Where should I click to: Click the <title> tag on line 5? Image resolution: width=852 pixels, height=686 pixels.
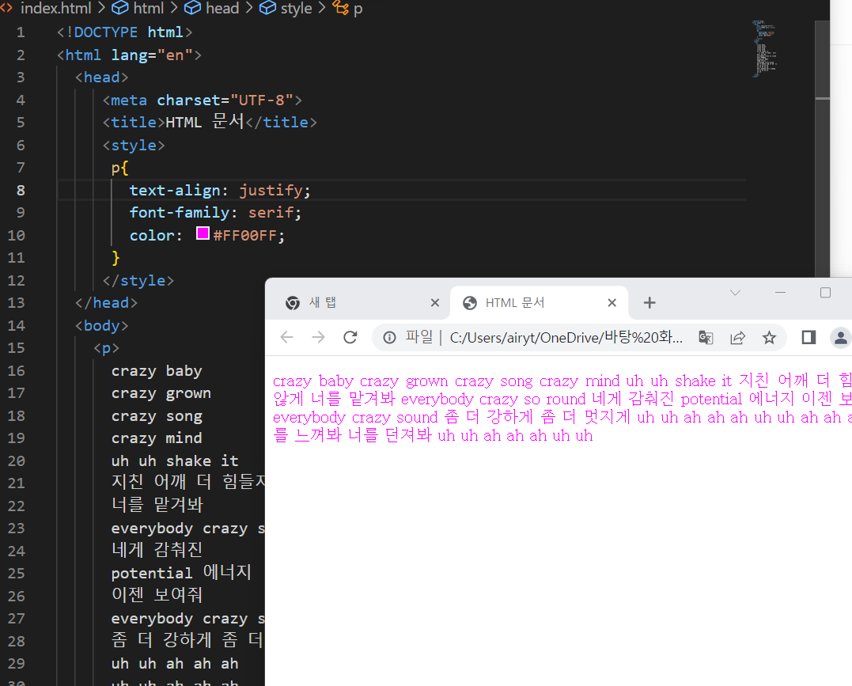pyautogui.click(x=134, y=123)
